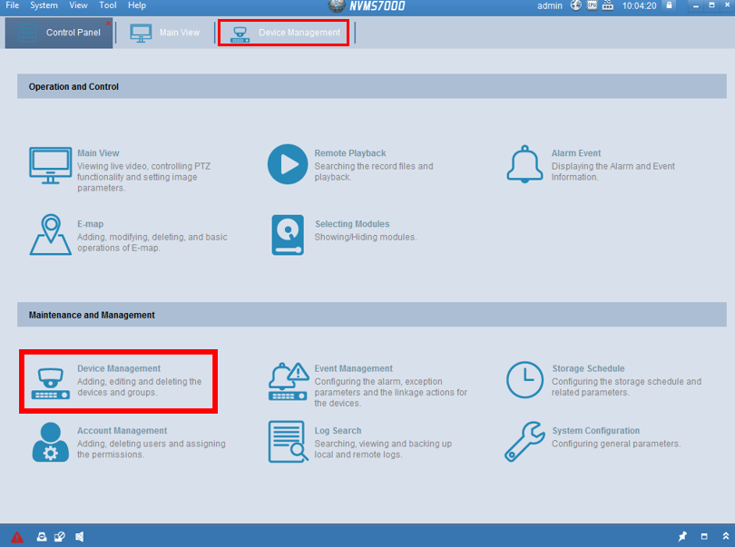Click the globe network status icon
This screenshot has height=547, width=735.
[x=575, y=5]
